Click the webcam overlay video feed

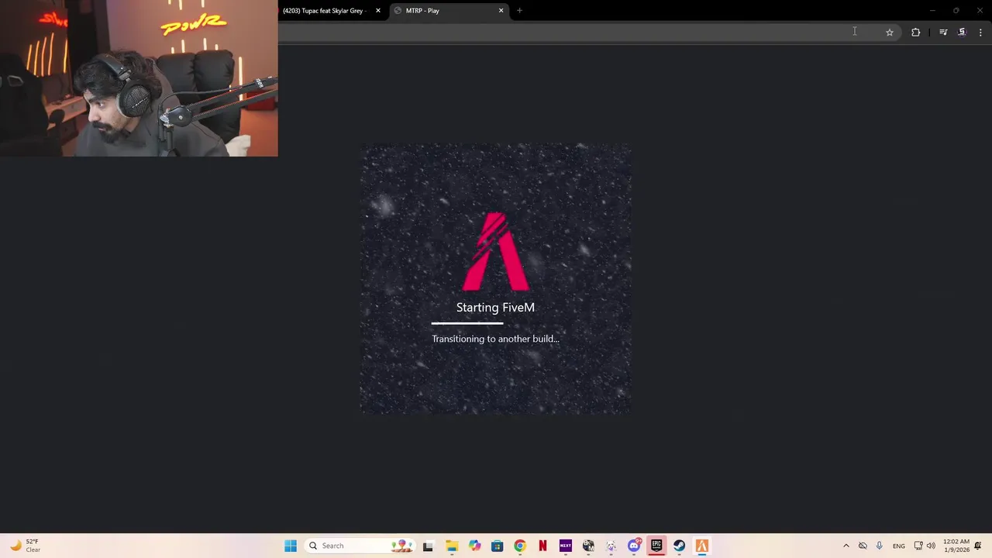coord(139,78)
